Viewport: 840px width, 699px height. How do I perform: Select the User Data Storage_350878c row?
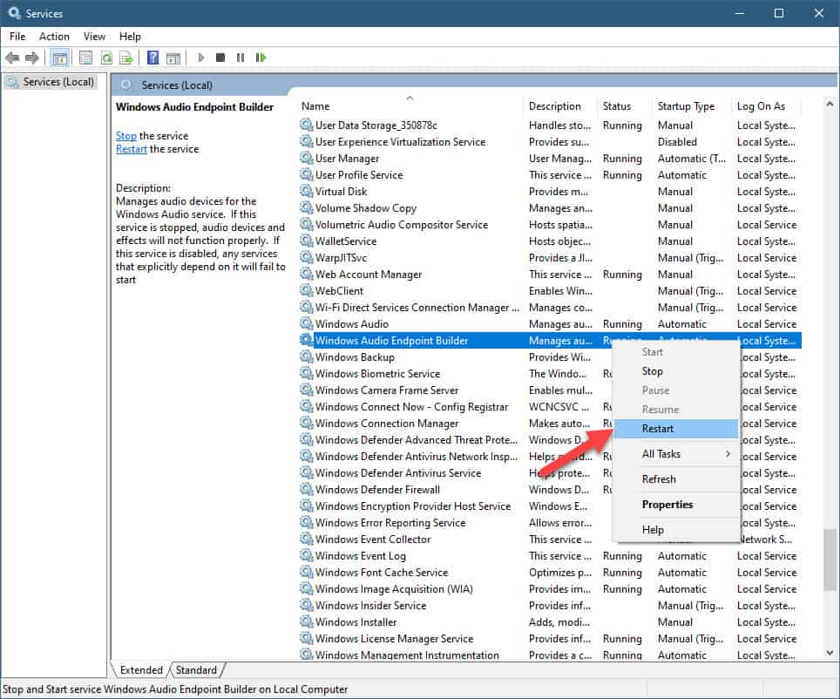[550, 125]
